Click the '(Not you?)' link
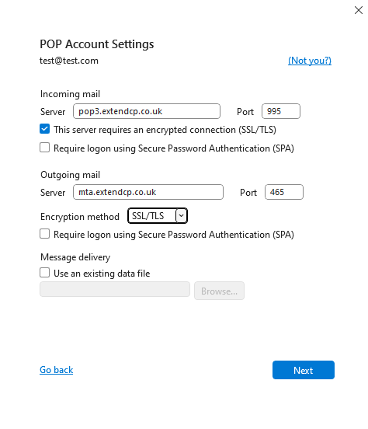 coord(310,61)
